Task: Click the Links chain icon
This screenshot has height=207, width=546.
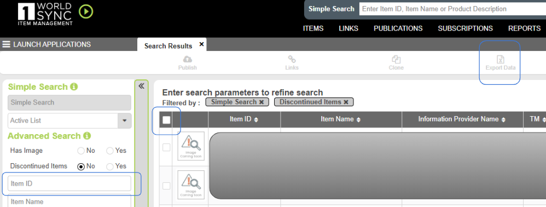Action: [x=292, y=59]
